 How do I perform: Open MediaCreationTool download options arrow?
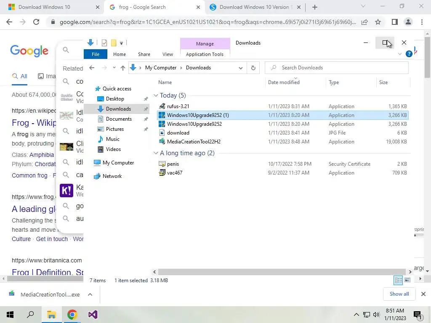click(90, 294)
